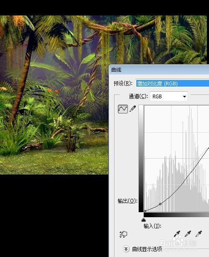Select the lower curve control point
The height and width of the screenshot is (257, 209).
click(161, 204)
